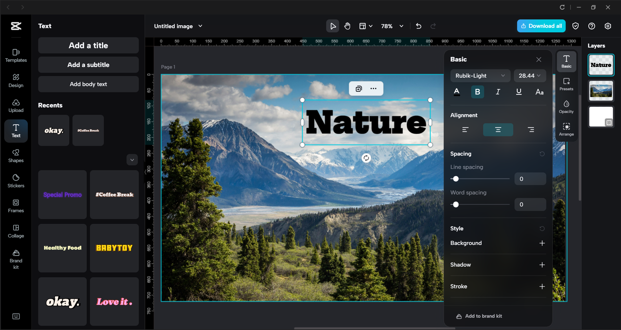The image size is (621, 330).
Task: Undo the last action
Action: 418,26
